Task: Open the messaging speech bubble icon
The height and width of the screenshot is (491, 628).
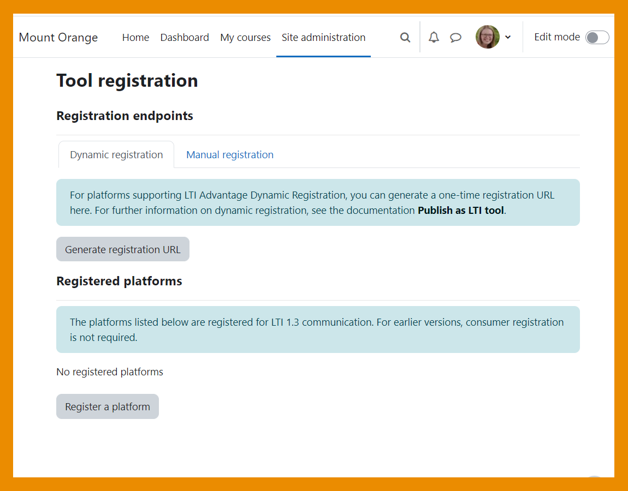Action: [x=455, y=37]
